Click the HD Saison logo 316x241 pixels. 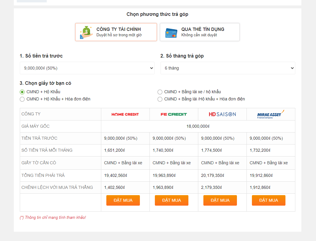click(x=222, y=114)
